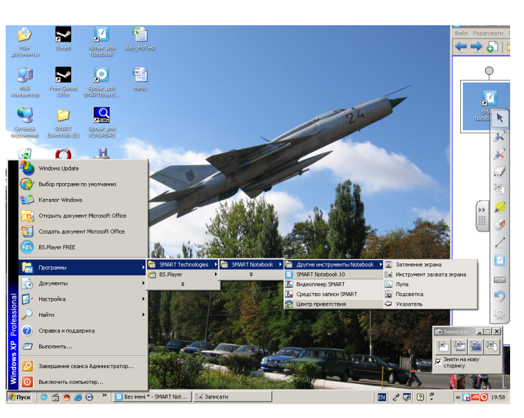524x418 pixels.
Task: Select the red pen tool in floating toolbar
Action: point(499,154)
